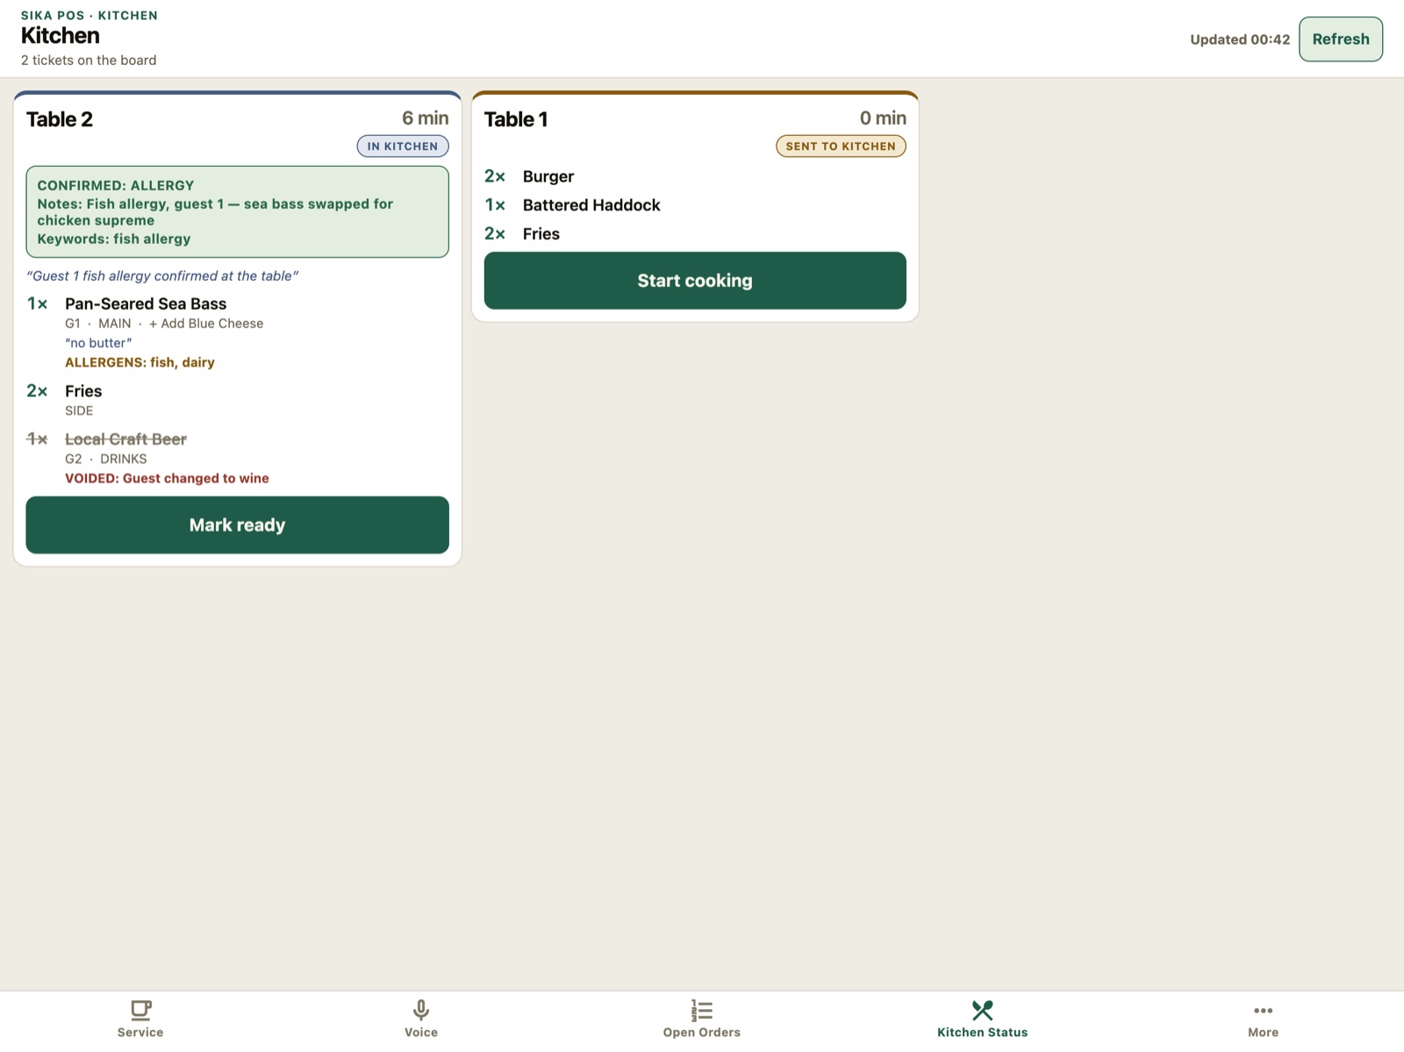Screen dimensions: 1404x1052
Task: Click the Keywords: fish allergy line
Action: coord(114,239)
